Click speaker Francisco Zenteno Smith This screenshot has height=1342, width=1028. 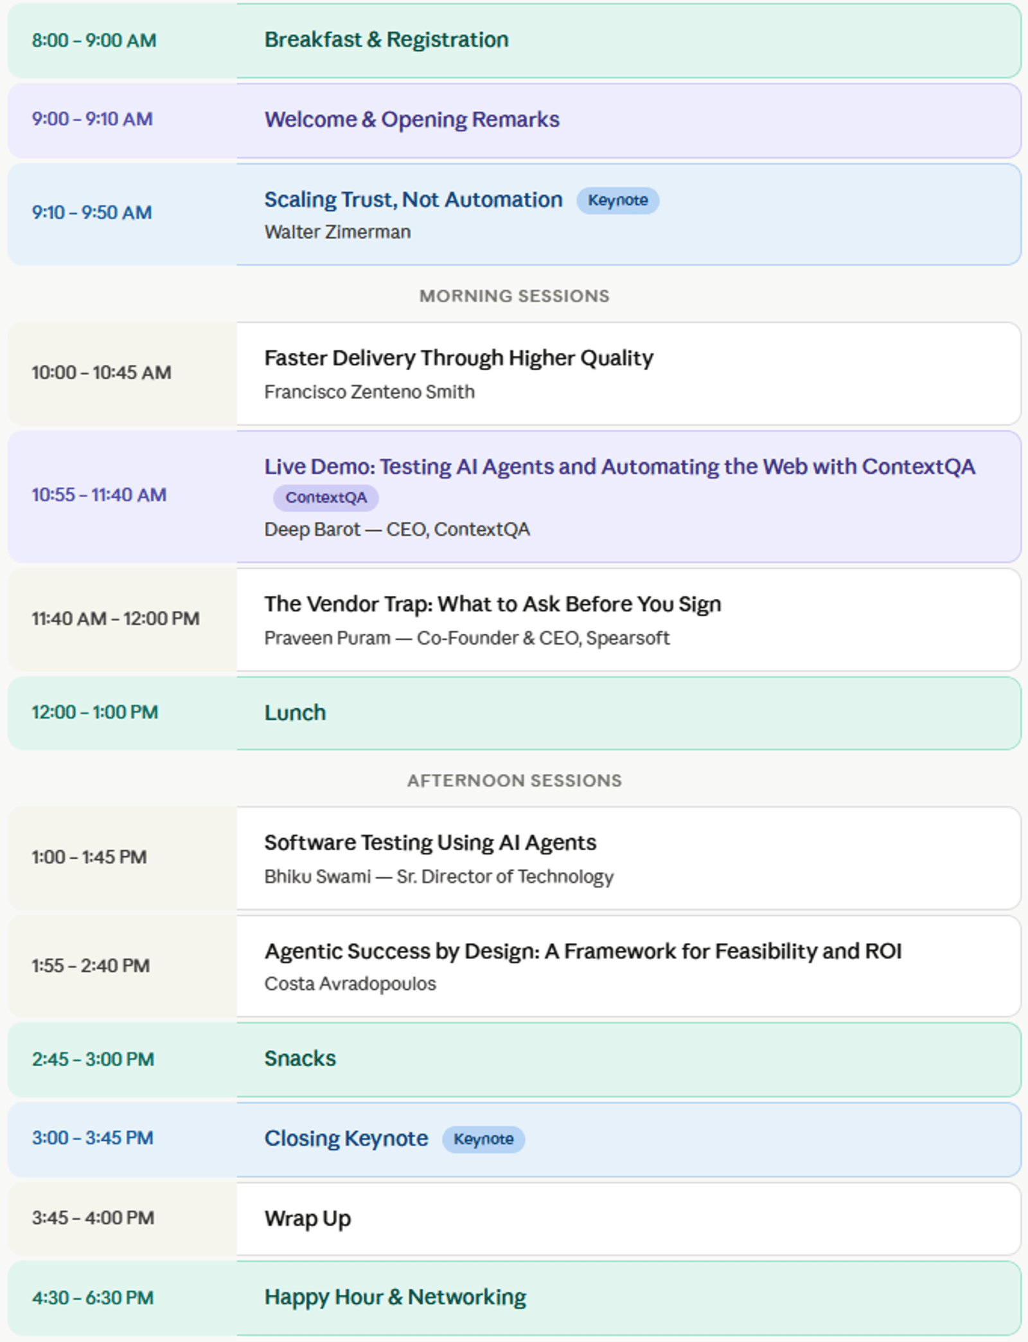tap(369, 392)
